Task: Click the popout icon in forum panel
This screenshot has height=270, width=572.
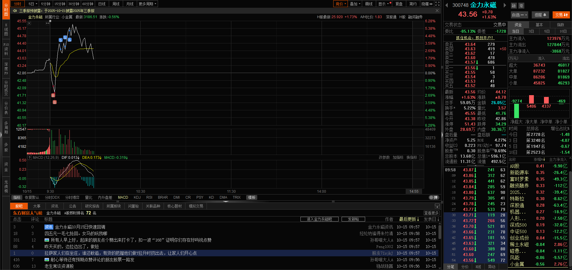Action: [x=437, y=206]
